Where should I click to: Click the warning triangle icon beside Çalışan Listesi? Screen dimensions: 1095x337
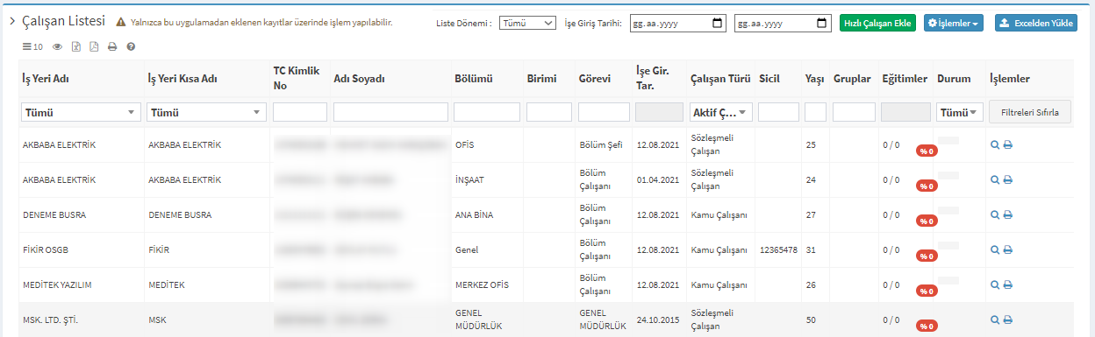pos(121,22)
